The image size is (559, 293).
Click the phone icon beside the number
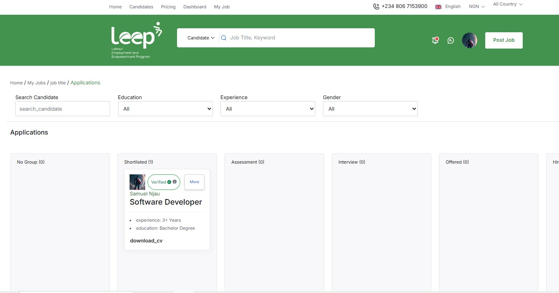375,6
